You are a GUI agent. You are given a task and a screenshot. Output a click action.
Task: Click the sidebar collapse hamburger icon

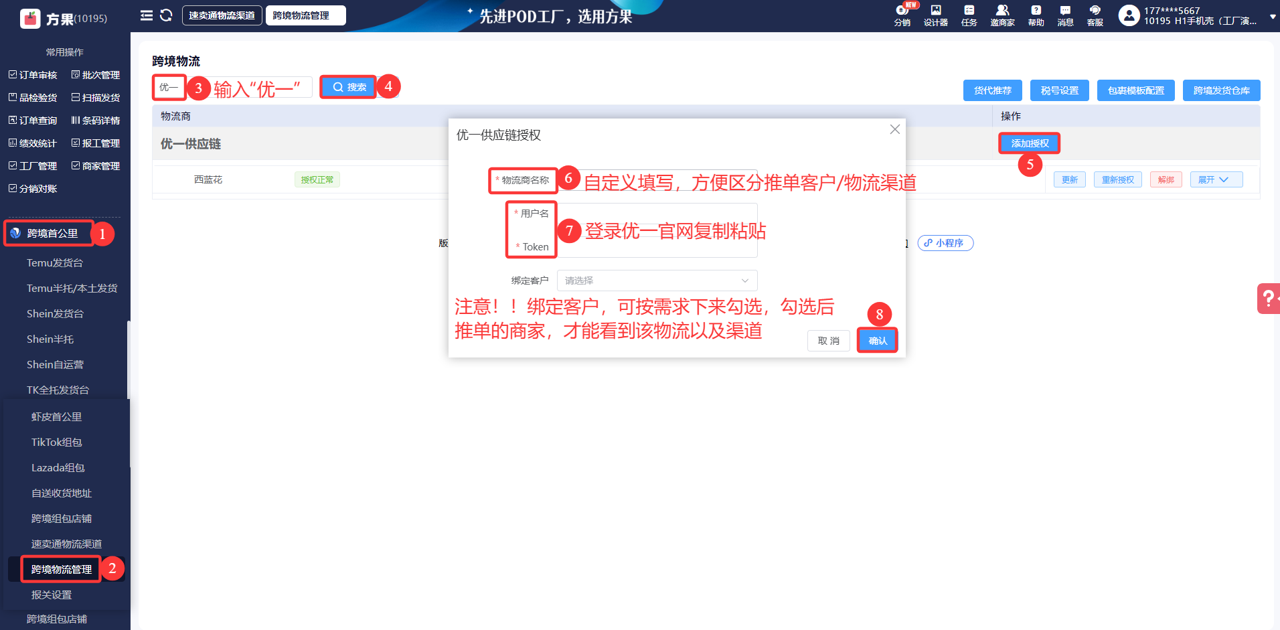[147, 15]
